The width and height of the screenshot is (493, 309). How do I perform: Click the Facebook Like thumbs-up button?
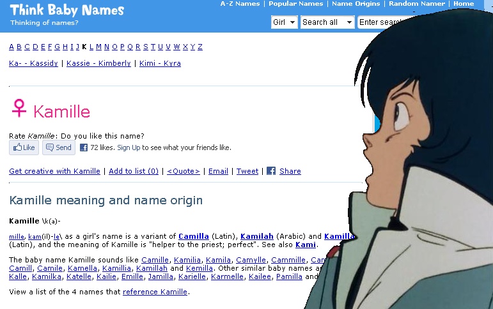pos(24,147)
